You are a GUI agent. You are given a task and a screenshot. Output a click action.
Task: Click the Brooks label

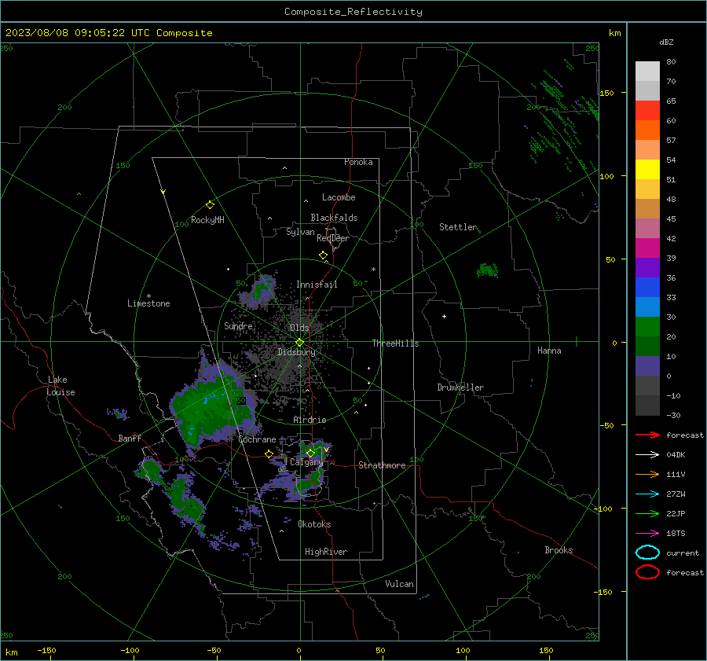(559, 550)
